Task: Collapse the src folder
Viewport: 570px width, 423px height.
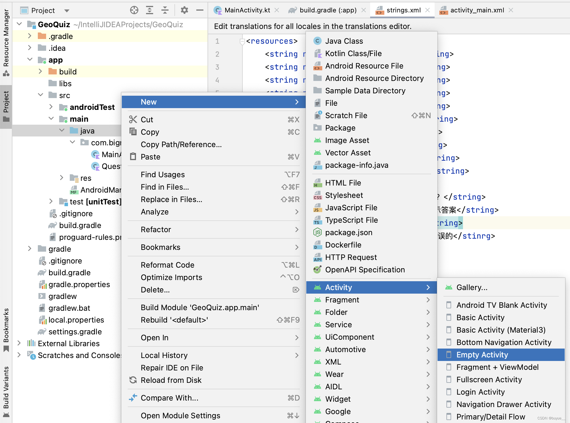Action: click(41, 95)
